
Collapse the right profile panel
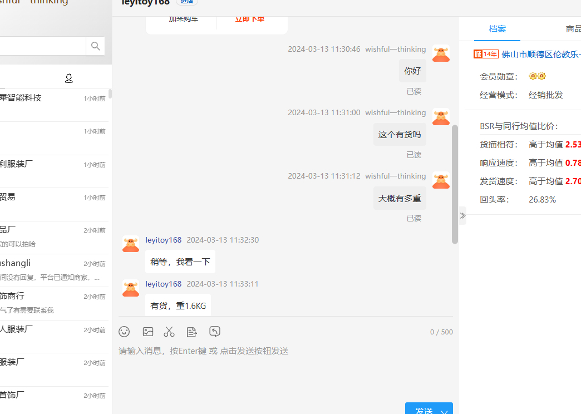point(462,215)
